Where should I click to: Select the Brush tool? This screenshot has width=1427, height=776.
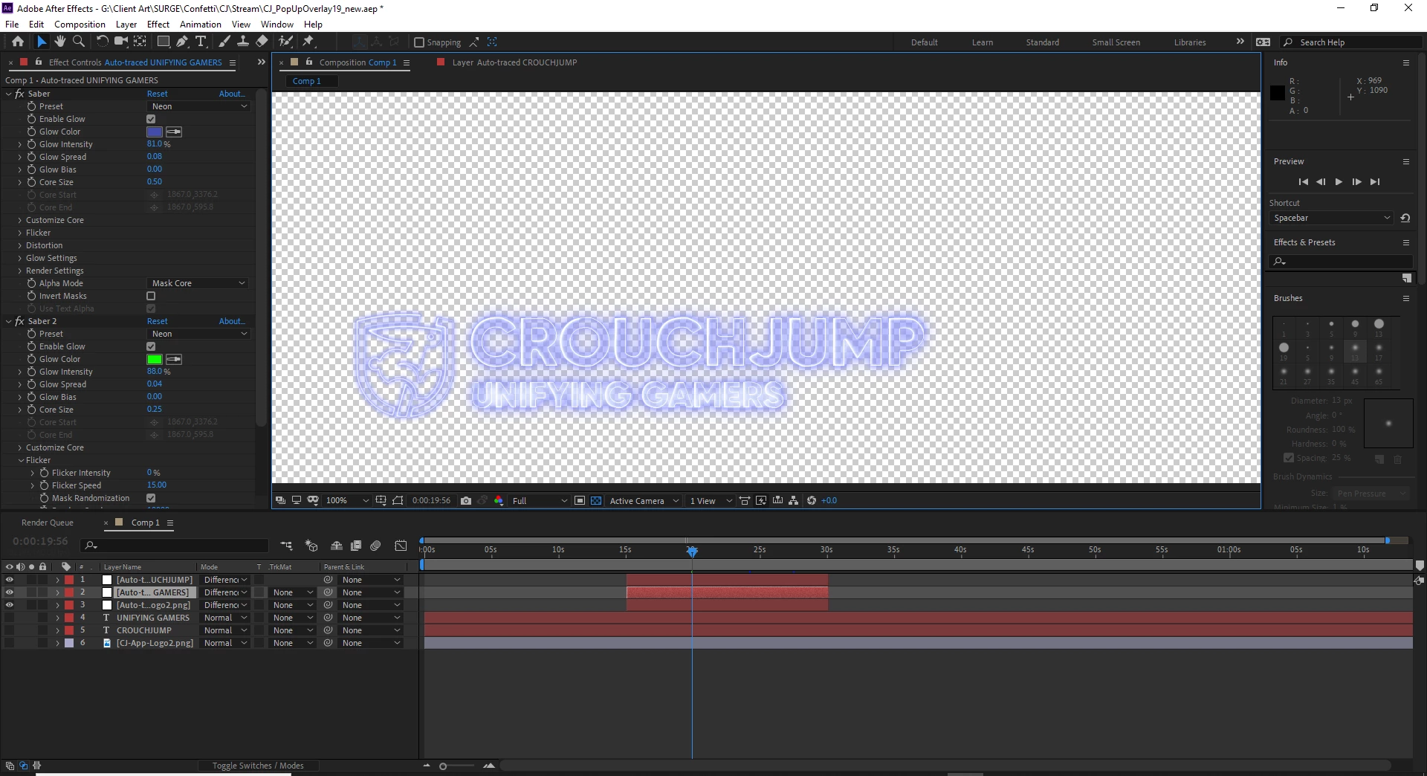tap(224, 42)
